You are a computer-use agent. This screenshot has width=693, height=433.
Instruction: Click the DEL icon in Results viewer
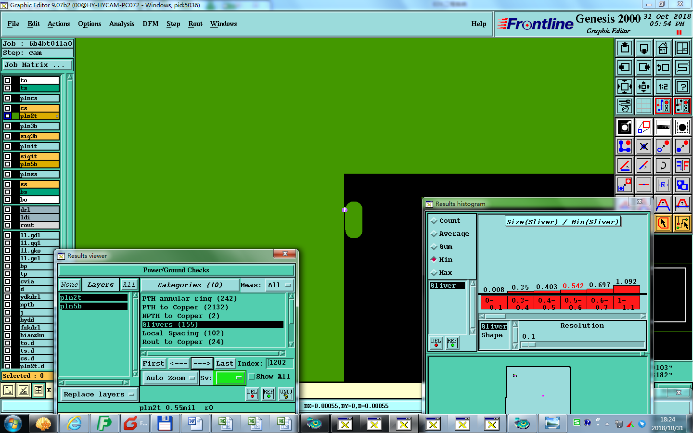[252, 394]
